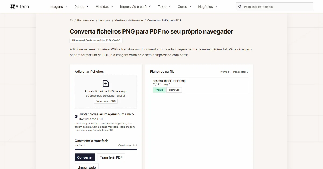The image size is (323, 169).
Task: Click the Limpar tudo button
Action: [87, 167]
